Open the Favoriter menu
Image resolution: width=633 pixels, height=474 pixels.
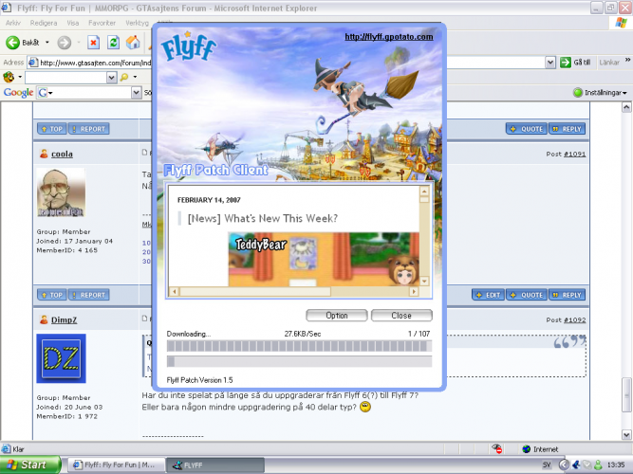[102, 23]
